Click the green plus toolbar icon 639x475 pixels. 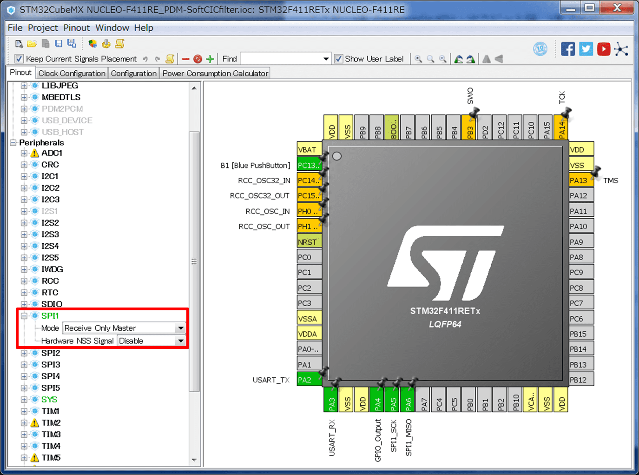[x=210, y=59]
